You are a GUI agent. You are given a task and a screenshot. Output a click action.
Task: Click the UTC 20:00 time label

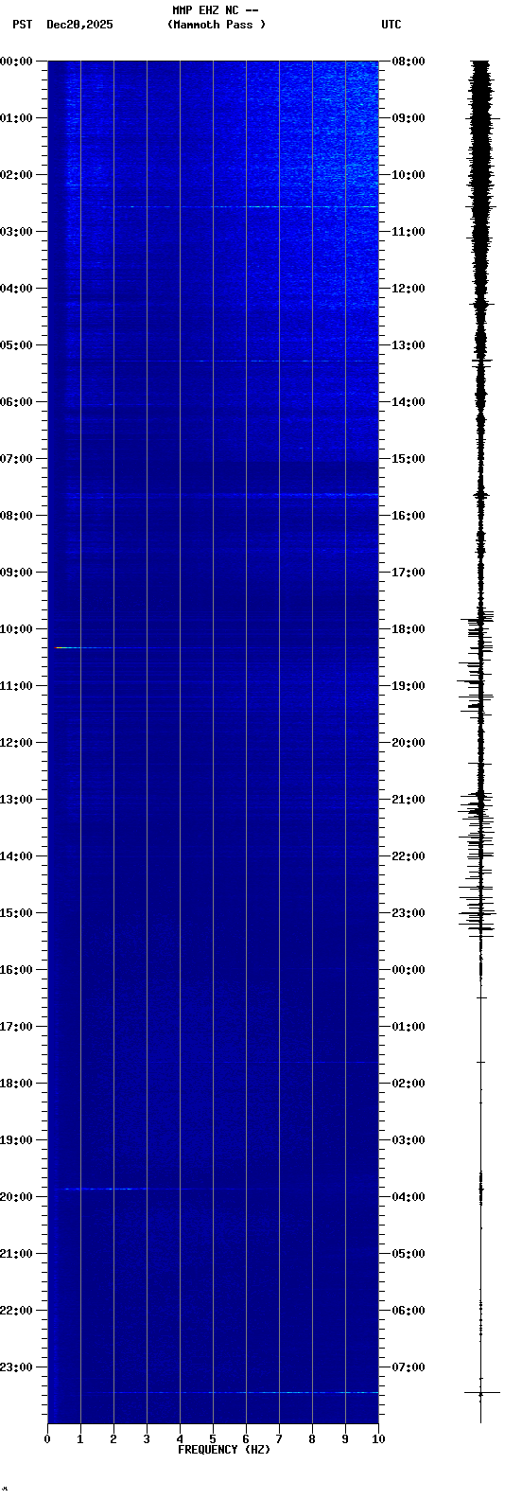pos(408,742)
